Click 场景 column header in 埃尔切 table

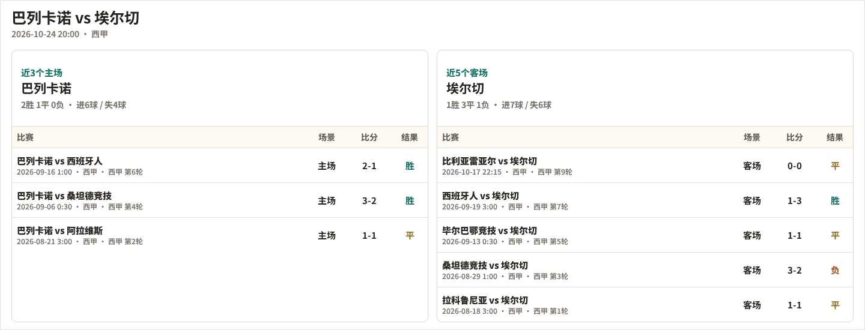(752, 137)
